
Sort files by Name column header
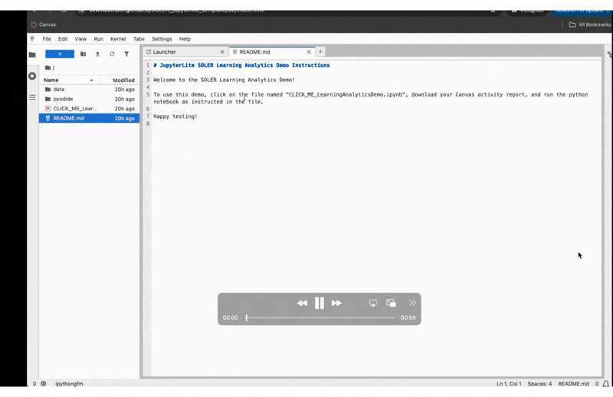[x=68, y=80]
